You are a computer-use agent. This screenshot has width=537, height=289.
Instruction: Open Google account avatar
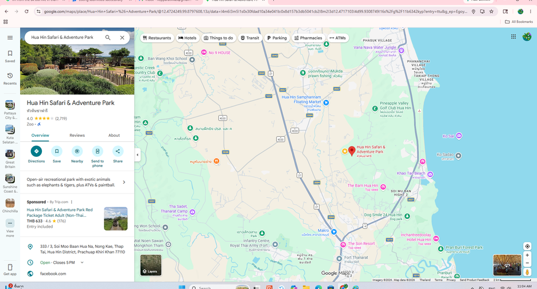pyautogui.click(x=527, y=37)
